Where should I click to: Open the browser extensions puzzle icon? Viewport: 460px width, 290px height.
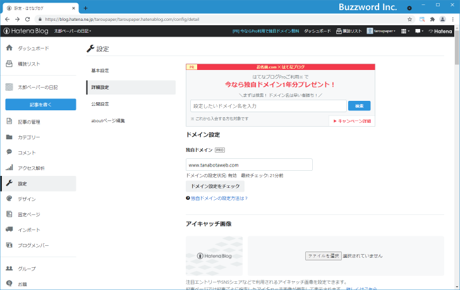(x=432, y=20)
